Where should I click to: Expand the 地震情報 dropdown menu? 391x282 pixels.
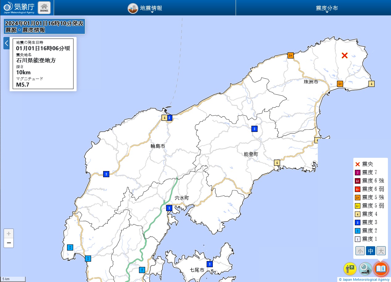click(x=145, y=8)
